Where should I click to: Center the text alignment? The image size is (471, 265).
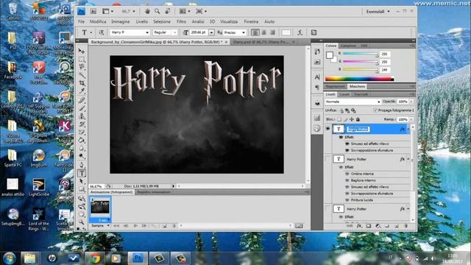pyautogui.click(x=263, y=32)
